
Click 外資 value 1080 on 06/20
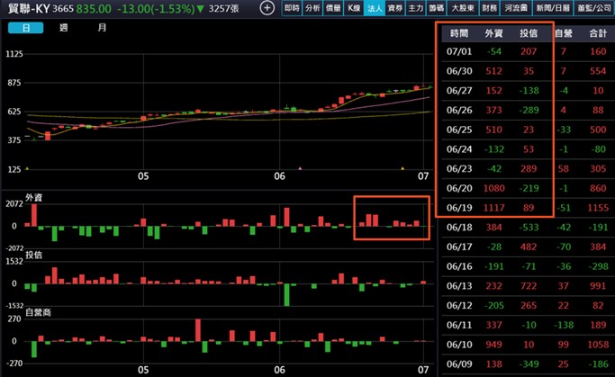(493, 188)
